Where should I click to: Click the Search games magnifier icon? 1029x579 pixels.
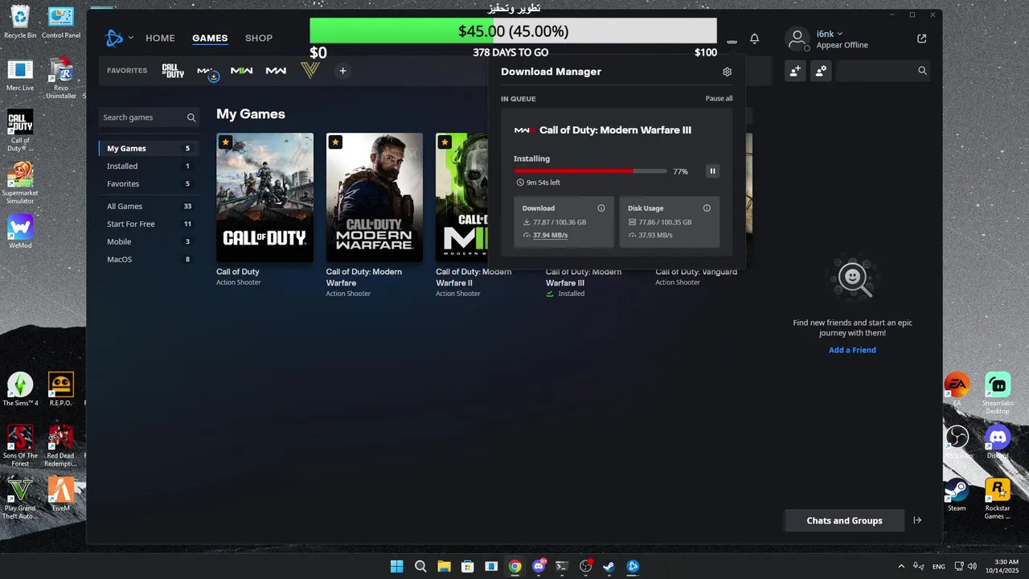click(x=191, y=117)
